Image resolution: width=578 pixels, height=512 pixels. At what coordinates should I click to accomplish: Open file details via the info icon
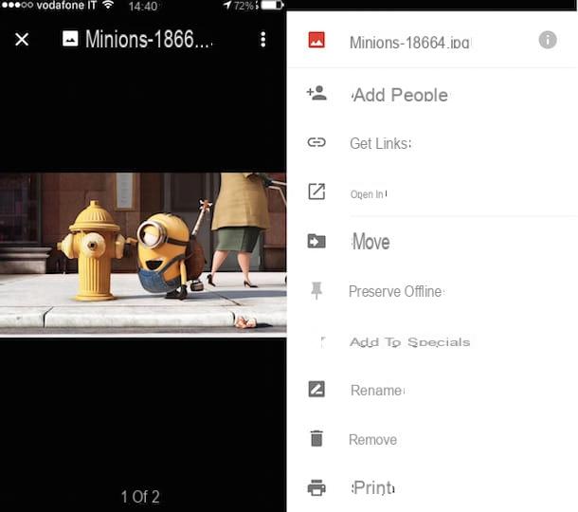pos(548,40)
